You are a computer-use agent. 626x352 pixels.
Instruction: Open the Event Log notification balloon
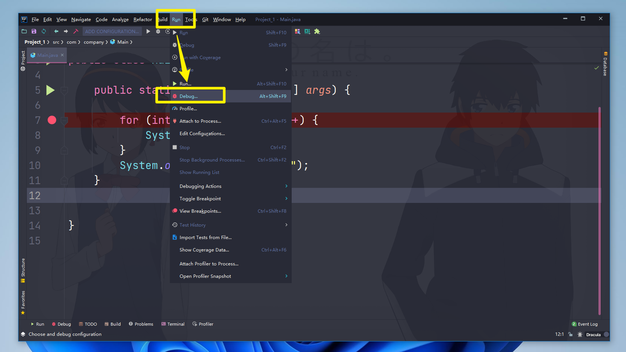click(585, 324)
